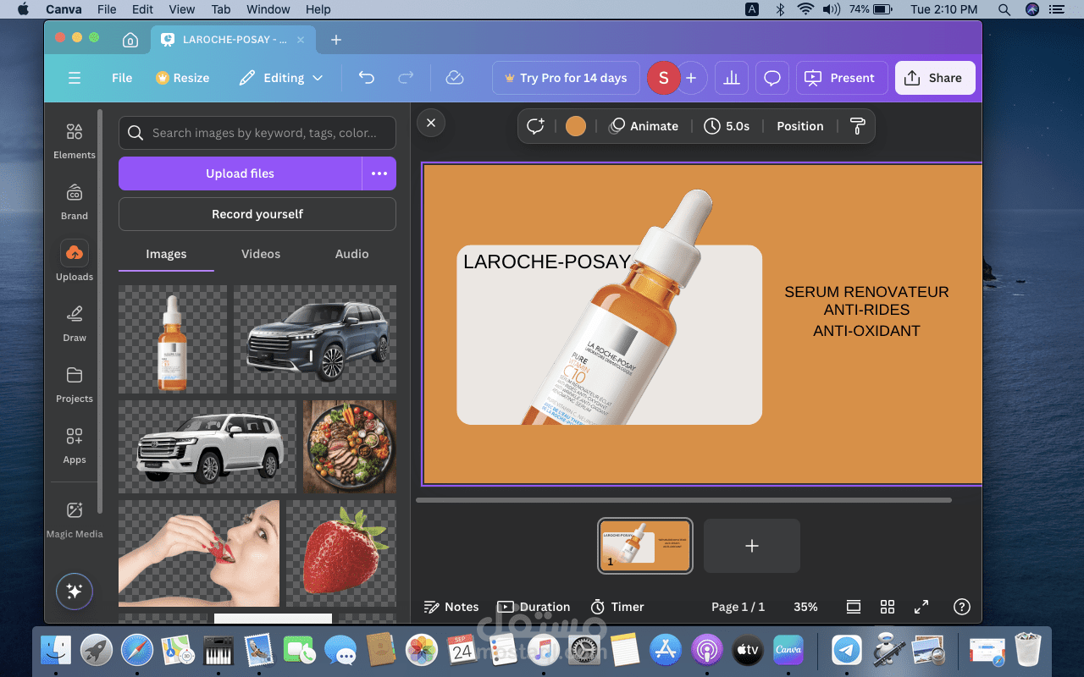The width and height of the screenshot is (1084, 677).
Task: Open grid view of pages
Action: (888, 607)
